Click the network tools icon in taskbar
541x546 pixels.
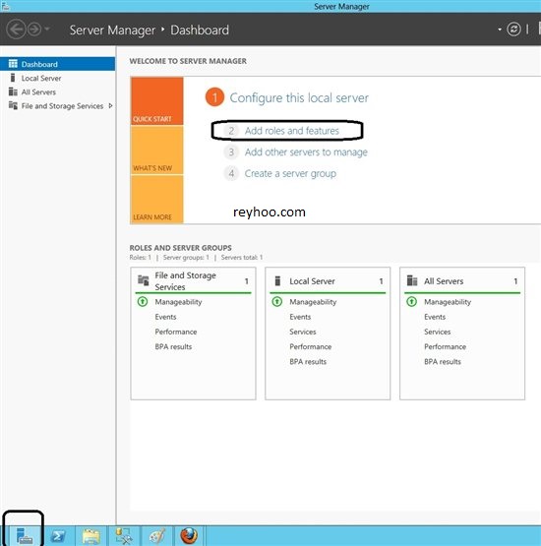click(124, 535)
